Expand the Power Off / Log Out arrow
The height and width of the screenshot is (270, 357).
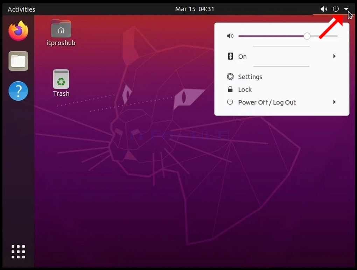coord(334,102)
